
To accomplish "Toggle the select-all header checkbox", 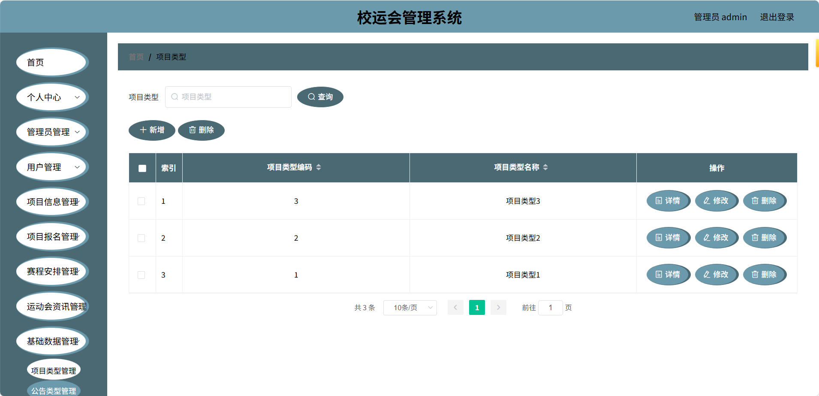I will (x=142, y=168).
